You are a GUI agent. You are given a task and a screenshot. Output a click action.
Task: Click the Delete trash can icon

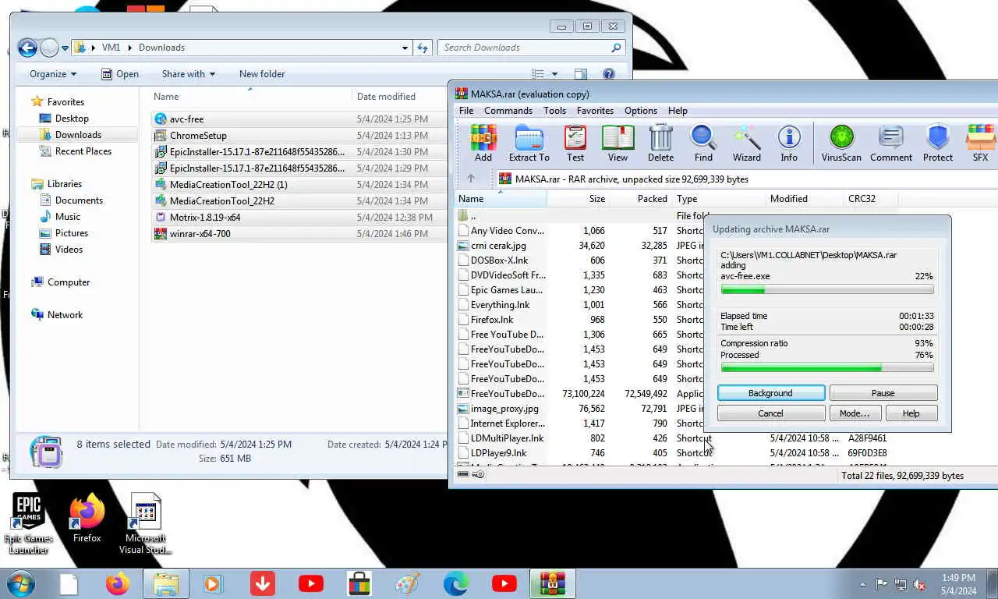[x=660, y=143]
